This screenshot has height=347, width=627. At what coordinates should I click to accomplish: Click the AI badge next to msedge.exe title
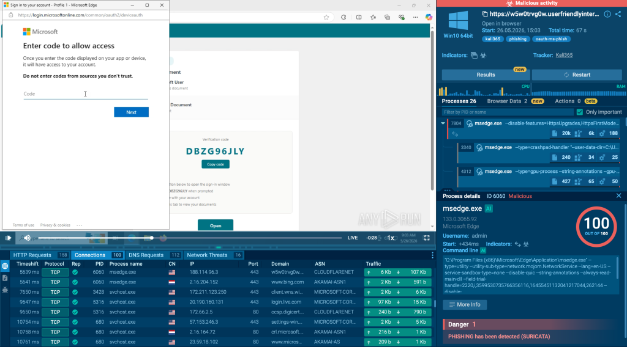[489, 208]
